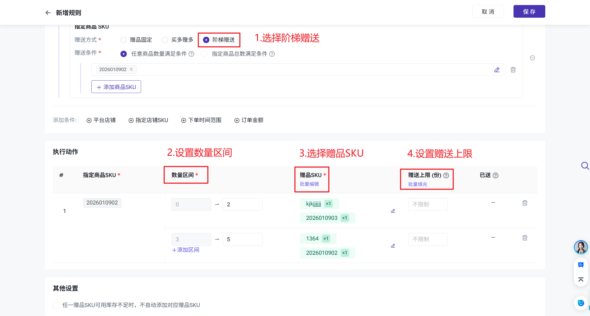Delete the 3–5 quantity interval row
The height and width of the screenshot is (316, 590).
525,238
